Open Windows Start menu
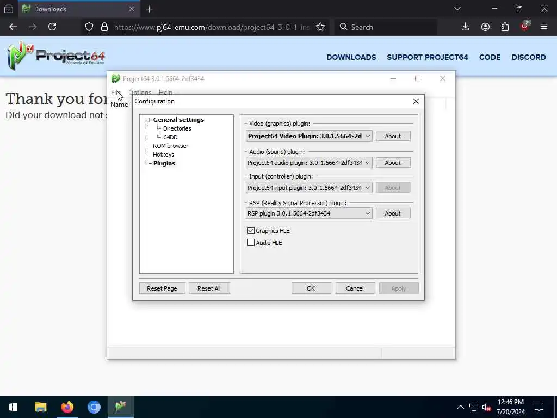Screen dimensions: 557x418 [13, 407]
